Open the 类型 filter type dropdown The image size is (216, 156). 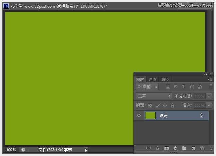click(x=147, y=87)
